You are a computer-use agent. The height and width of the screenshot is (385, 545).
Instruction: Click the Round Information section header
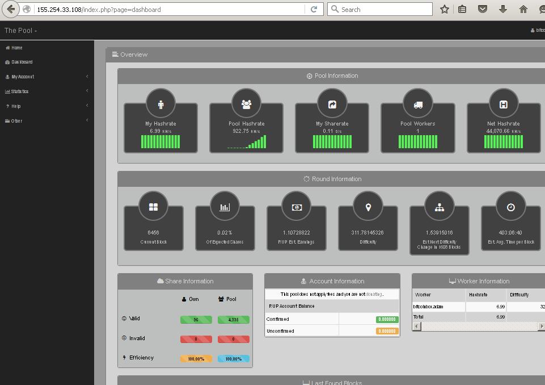coord(332,179)
